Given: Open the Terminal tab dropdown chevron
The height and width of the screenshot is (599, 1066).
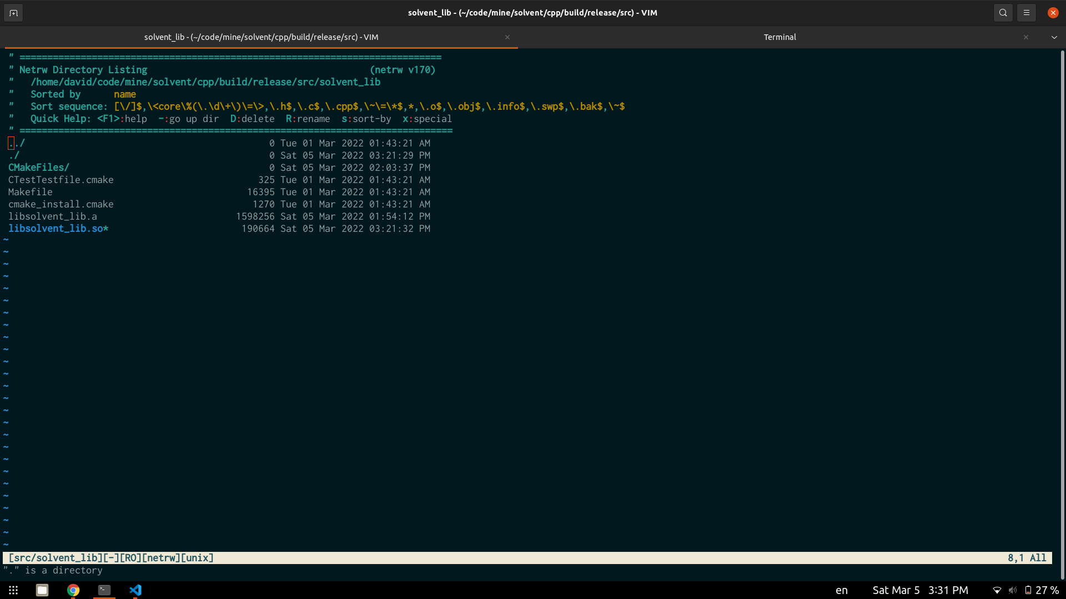Looking at the screenshot, I should pyautogui.click(x=1053, y=37).
